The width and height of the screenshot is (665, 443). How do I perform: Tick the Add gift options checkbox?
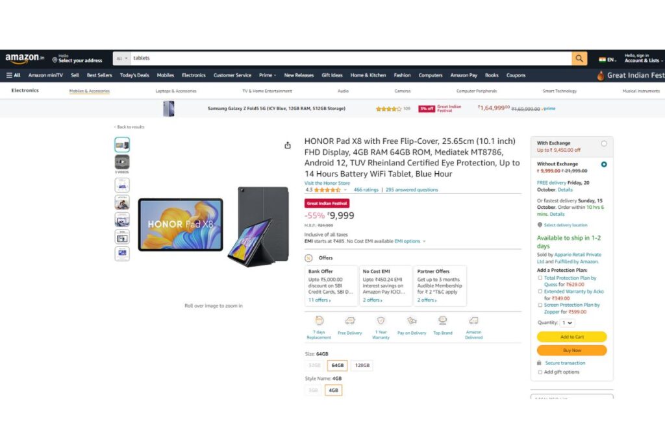540,372
